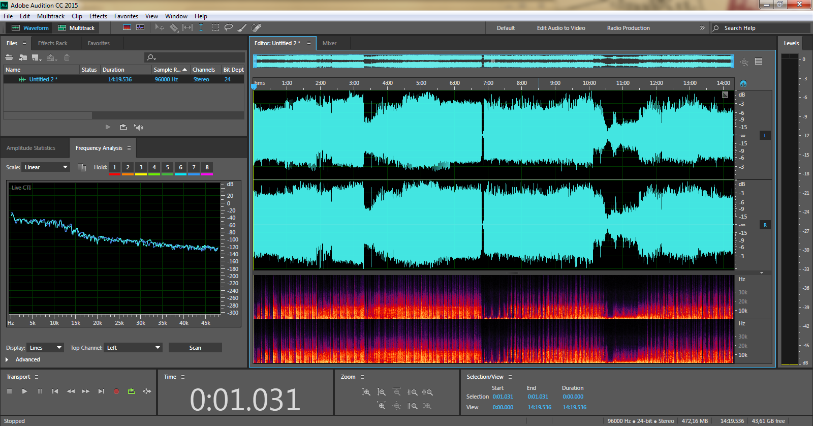813x426 pixels.
Task: Select the Lasso Selection tool
Action: pos(229,27)
